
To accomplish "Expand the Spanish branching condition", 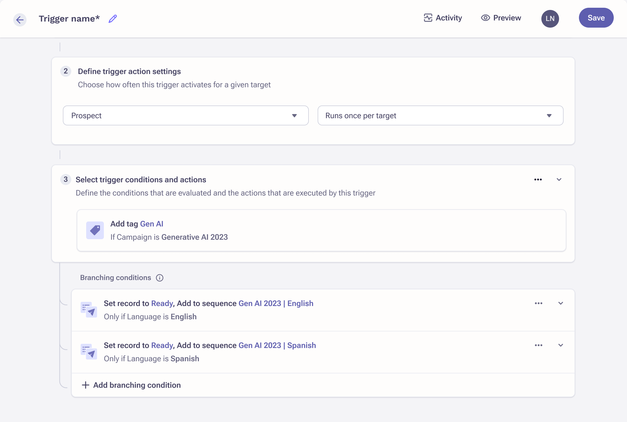I will [x=560, y=345].
